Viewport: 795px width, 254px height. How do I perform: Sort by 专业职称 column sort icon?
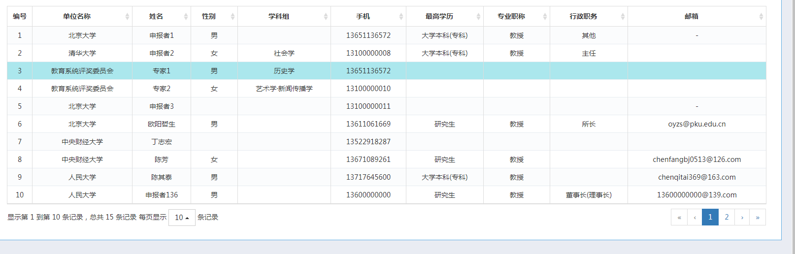pyautogui.click(x=545, y=17)
